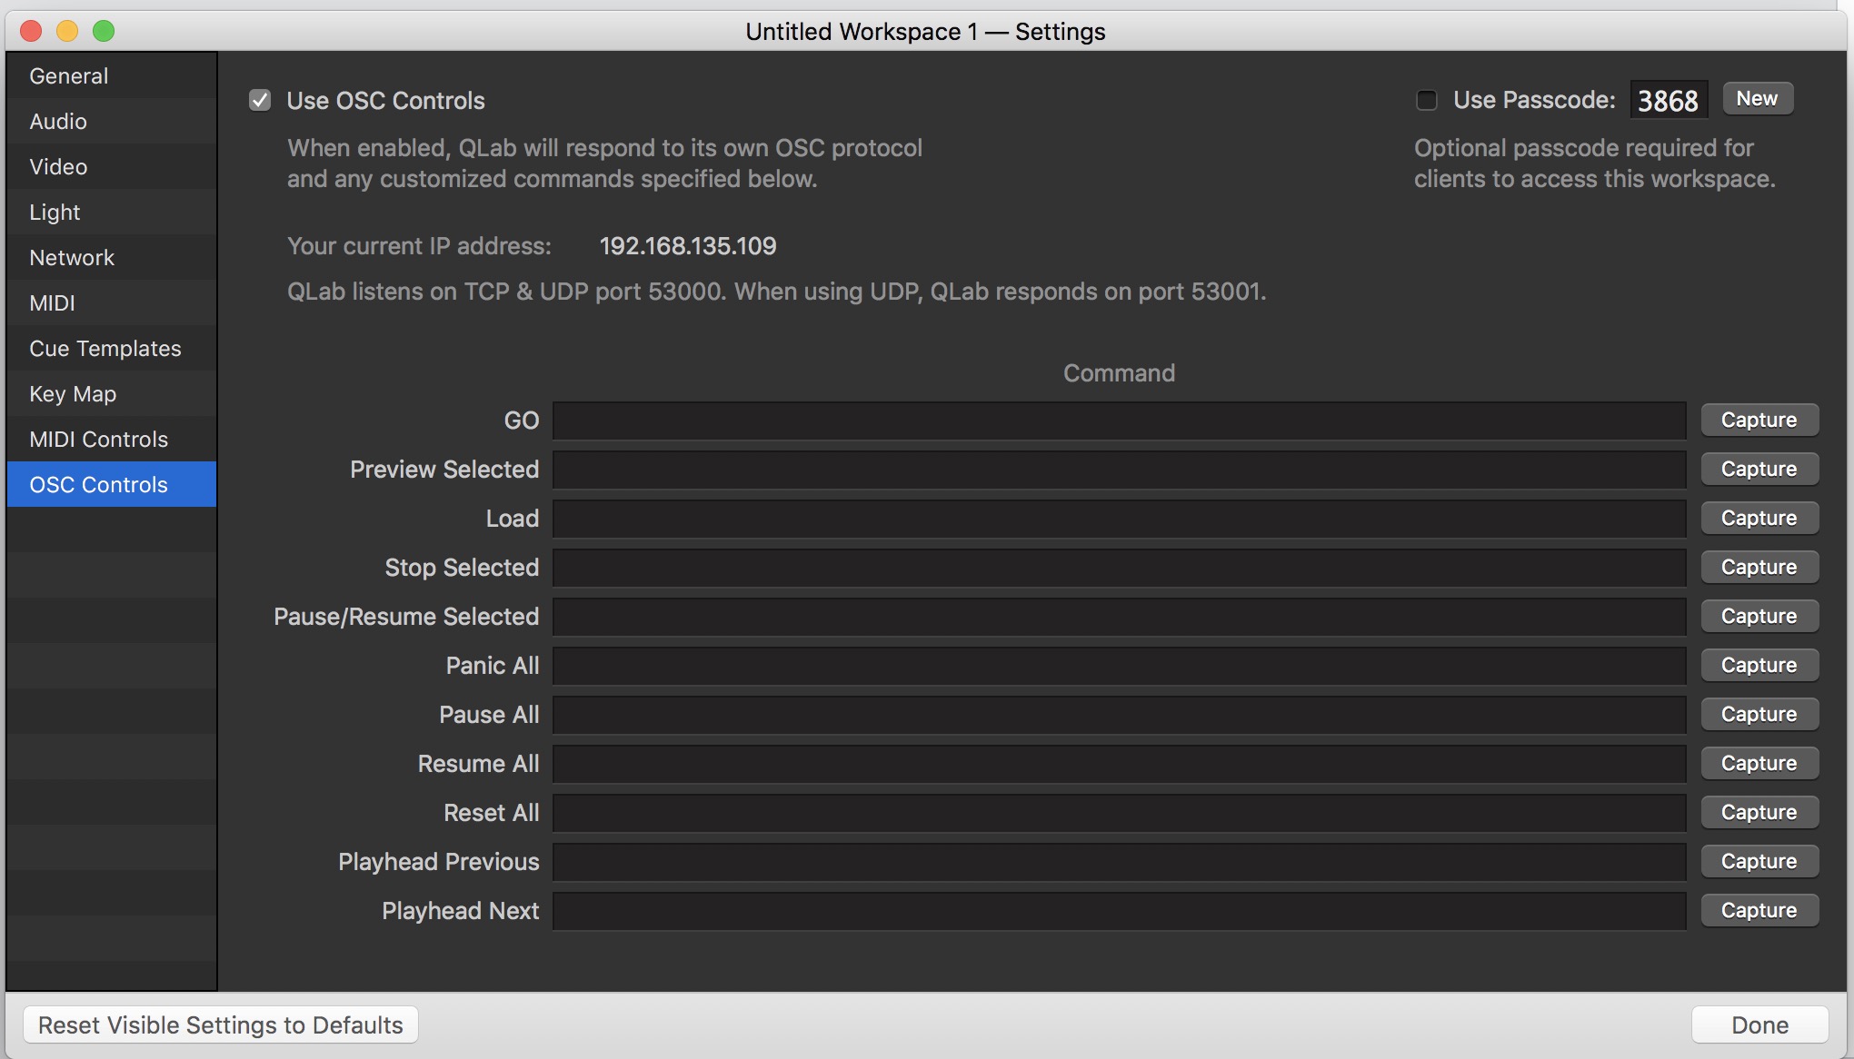Open the General settings section
This screenshot has height=1059, width=1854.
69,76
